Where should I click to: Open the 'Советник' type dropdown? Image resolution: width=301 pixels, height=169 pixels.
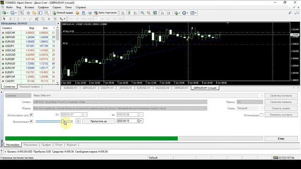[x=18, y=95]
